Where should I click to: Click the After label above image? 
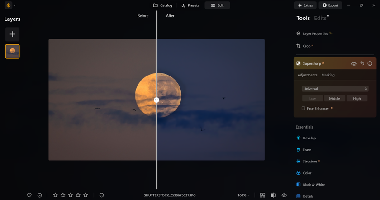[x=170, y=16]
